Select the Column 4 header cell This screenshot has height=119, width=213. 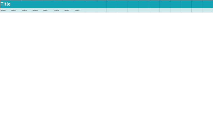[37, 10]
